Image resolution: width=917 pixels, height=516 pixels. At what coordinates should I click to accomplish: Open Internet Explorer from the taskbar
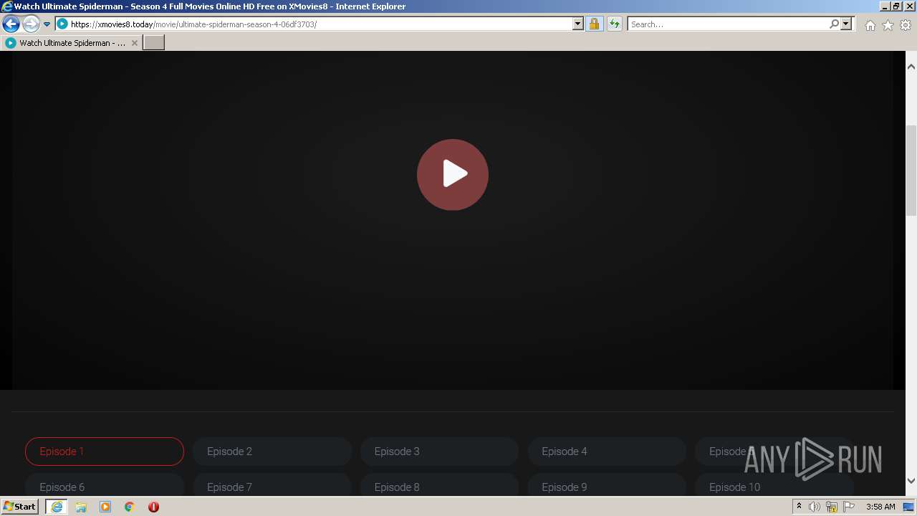click(57, 507)
